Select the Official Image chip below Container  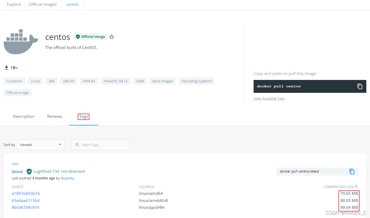point(18,93)
